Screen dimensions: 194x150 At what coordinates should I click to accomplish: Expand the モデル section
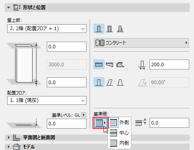pyautogui.click(x=9, y=147)
